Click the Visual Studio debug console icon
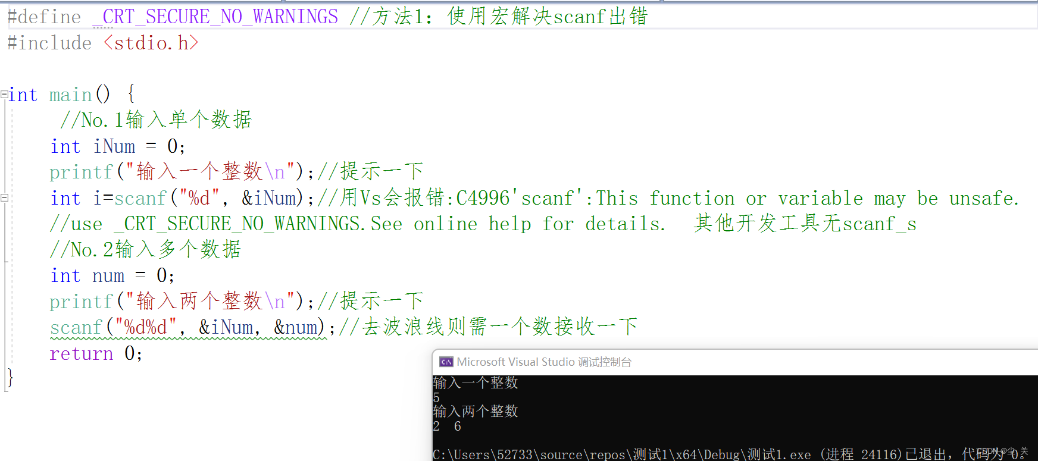Image resolution: width=1038 pixels, height=461 pixels. click(446, 362)
